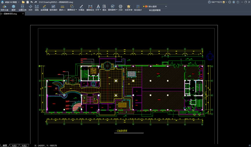Expand the 画圆批注 dropdown arrow

click(x=76, y=10)
